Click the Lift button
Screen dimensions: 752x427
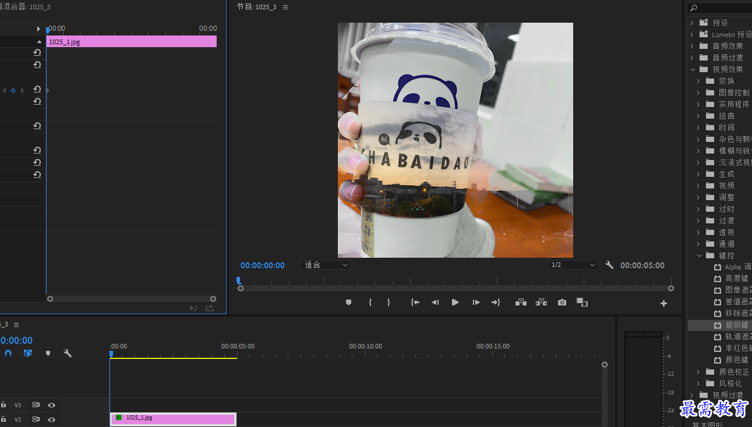tap(521, 303)
